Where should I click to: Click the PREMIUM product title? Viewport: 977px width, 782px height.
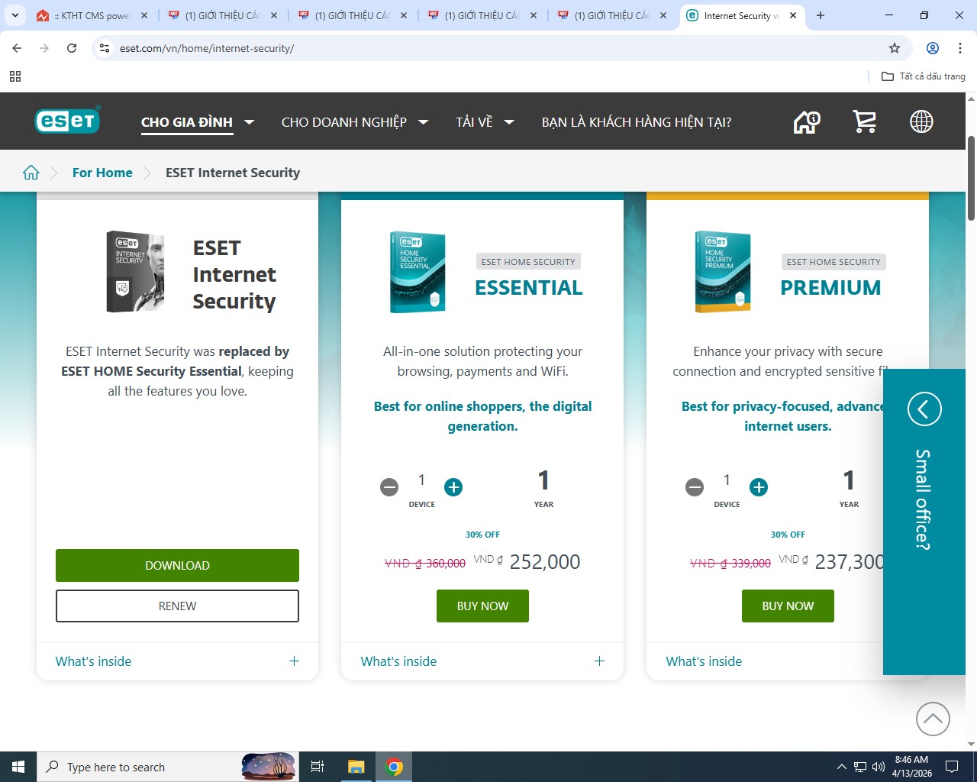pyautogui.click(x=830, y=288)
